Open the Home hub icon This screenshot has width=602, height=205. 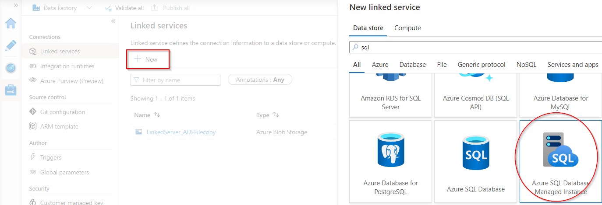click(11, 23)
